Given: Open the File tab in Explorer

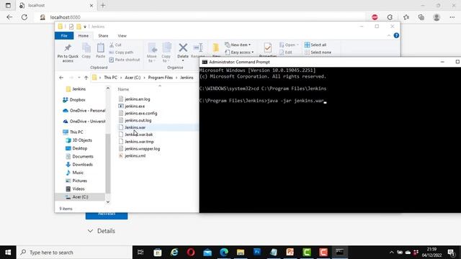Looking at the screenshot, I should (x=64, y=35).
